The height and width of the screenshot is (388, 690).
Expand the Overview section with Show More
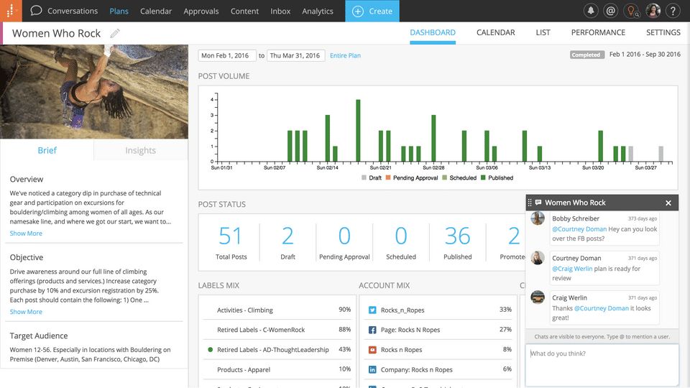(26, 234)
